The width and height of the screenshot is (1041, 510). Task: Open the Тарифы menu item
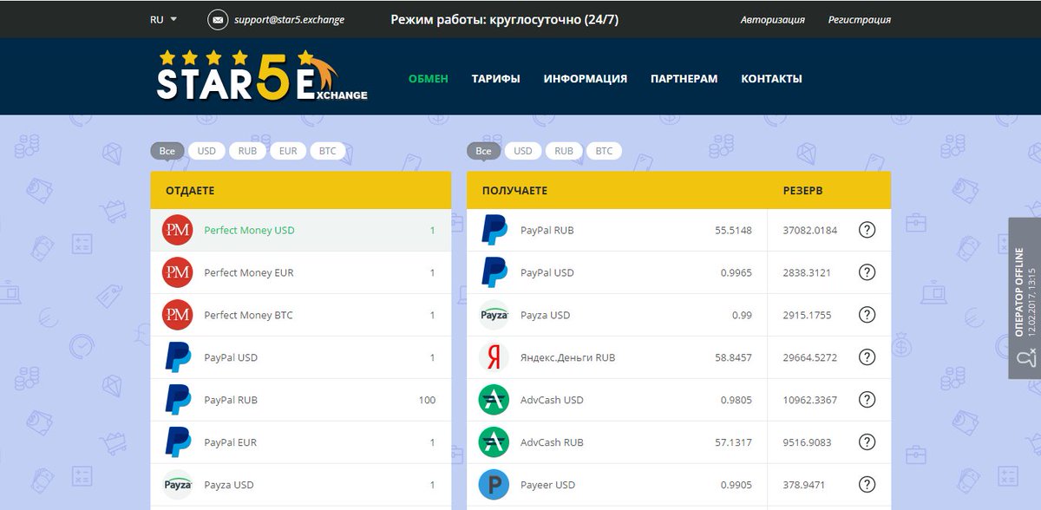pos(496,79)
